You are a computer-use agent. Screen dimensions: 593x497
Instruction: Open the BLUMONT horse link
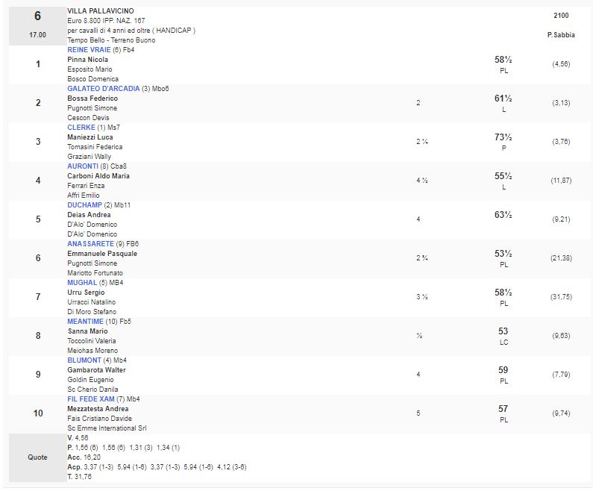pos(84,360)
